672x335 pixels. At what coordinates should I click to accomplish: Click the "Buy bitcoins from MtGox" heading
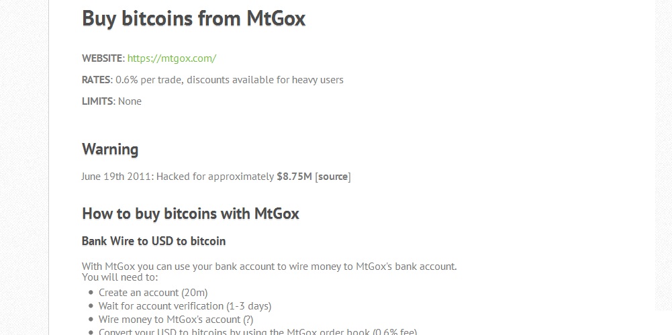[x=193, y=19]
